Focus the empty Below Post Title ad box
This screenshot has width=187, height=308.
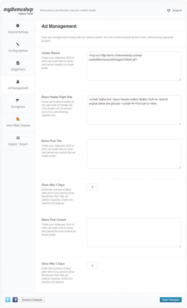pyautogui.click(x=134, y=154)
